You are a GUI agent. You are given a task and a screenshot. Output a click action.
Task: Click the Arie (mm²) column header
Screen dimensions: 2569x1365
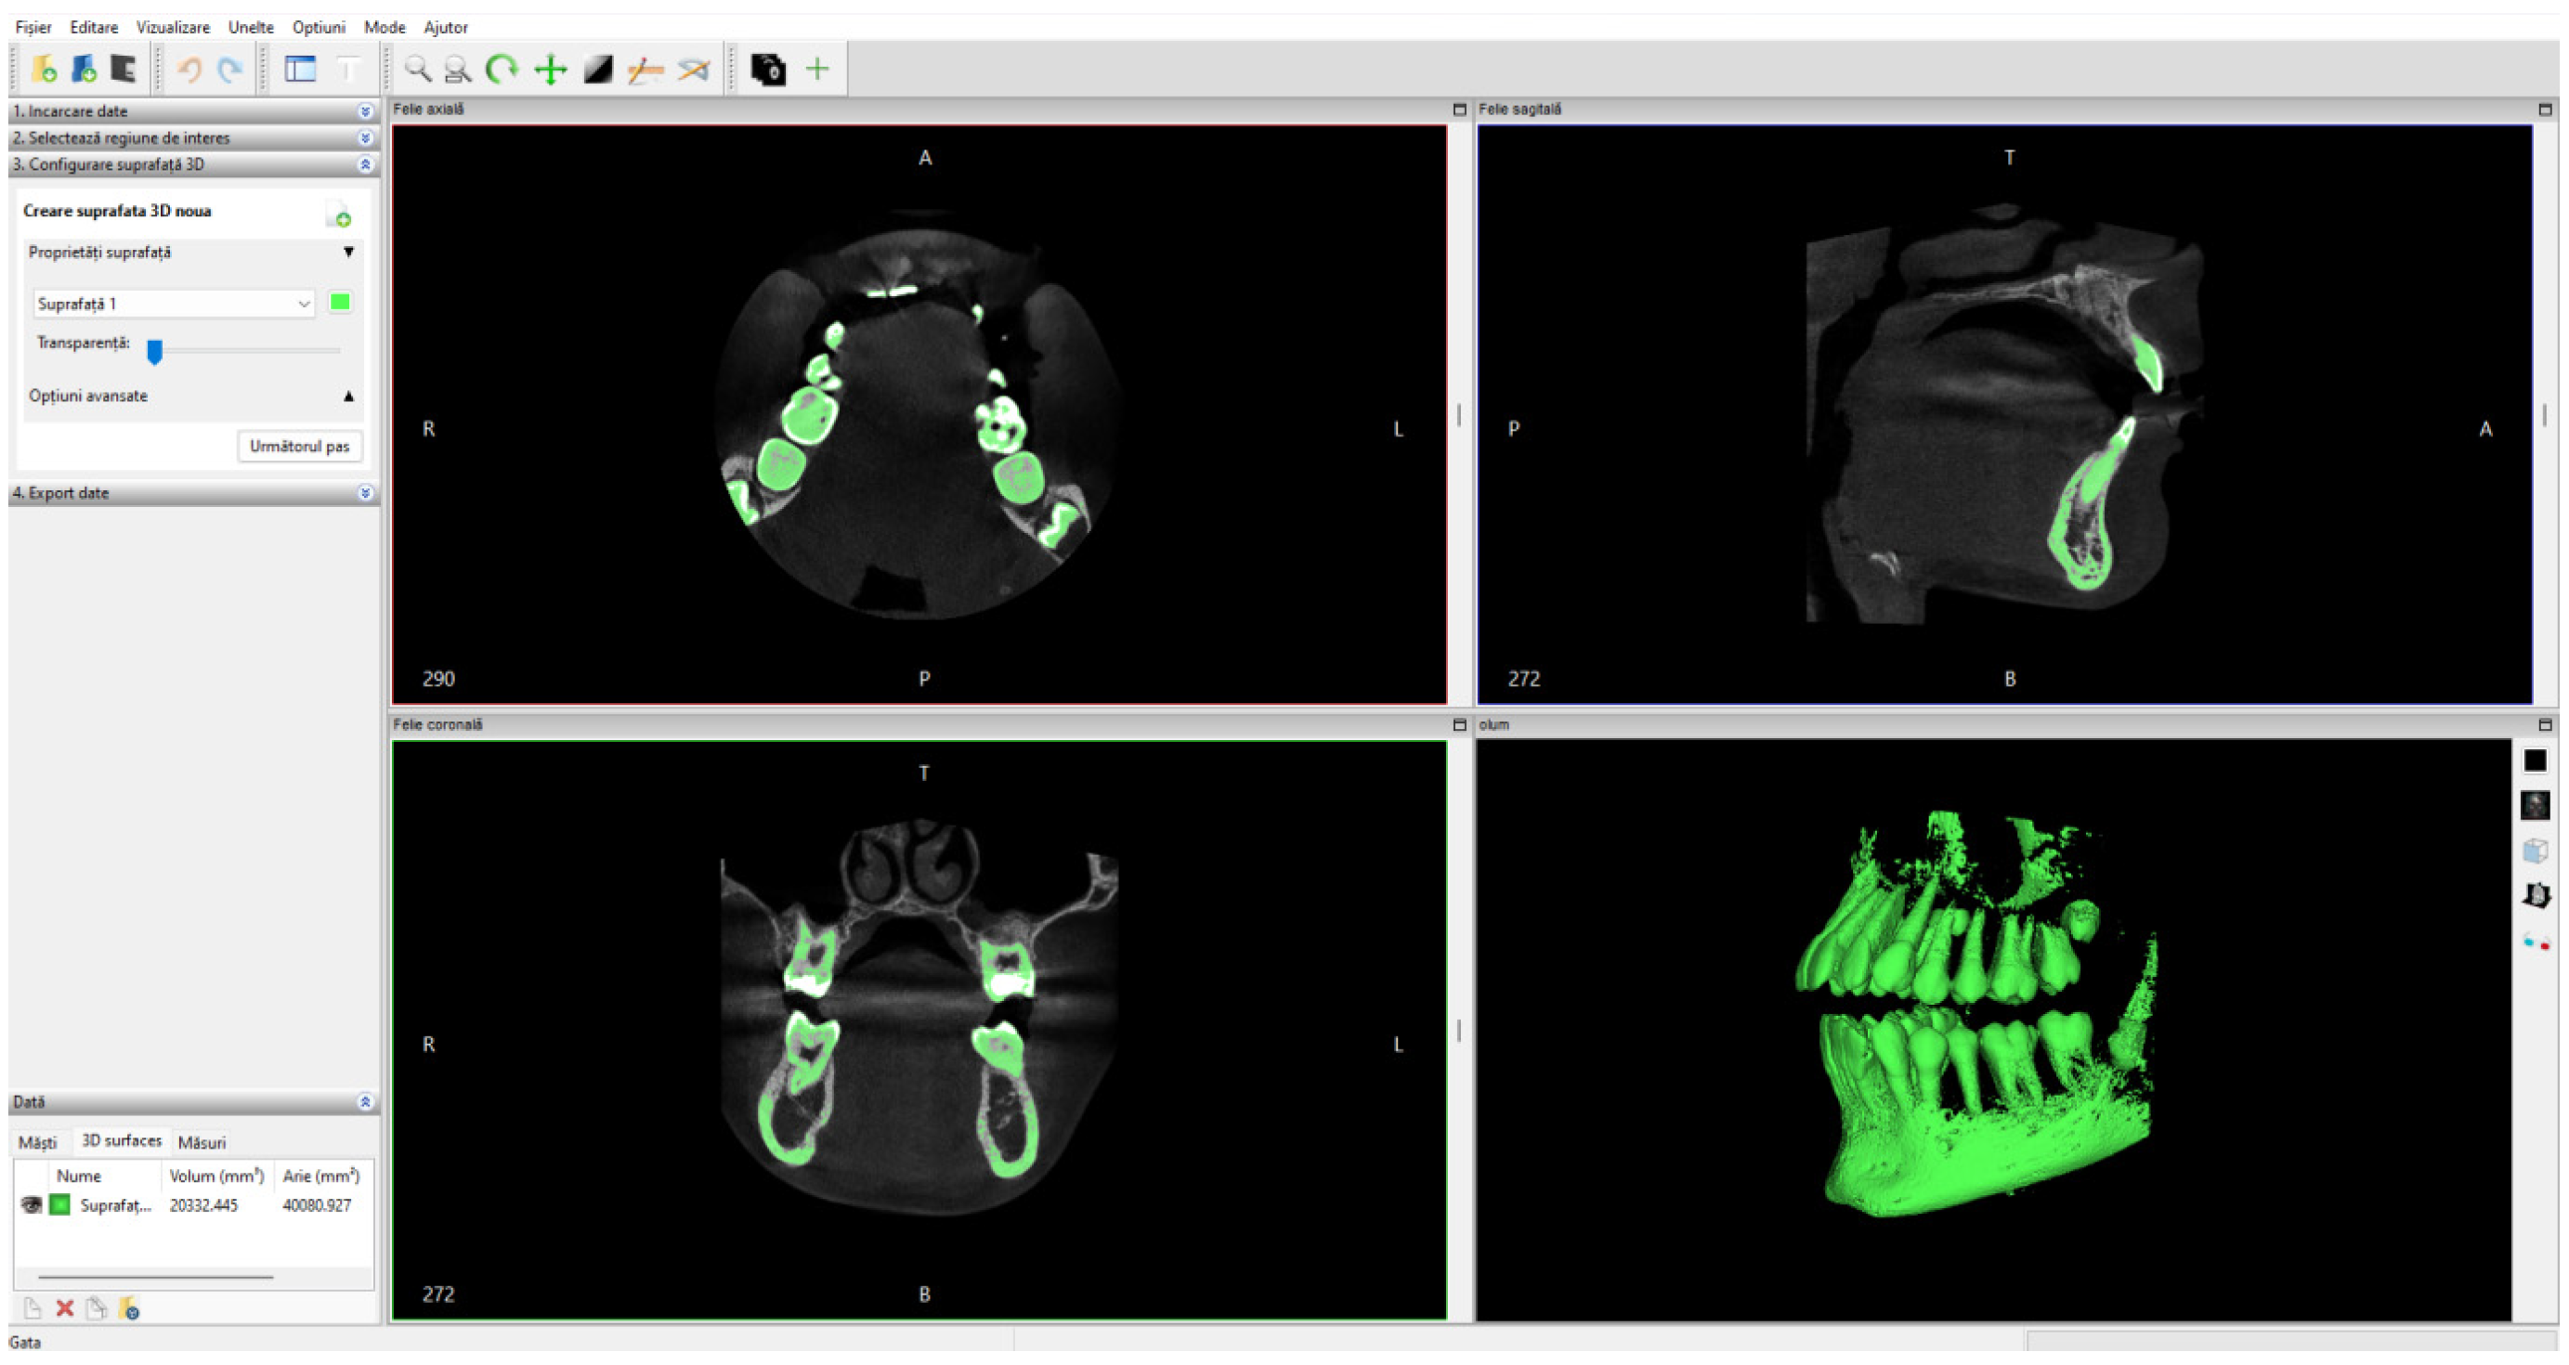[320, 1176]
